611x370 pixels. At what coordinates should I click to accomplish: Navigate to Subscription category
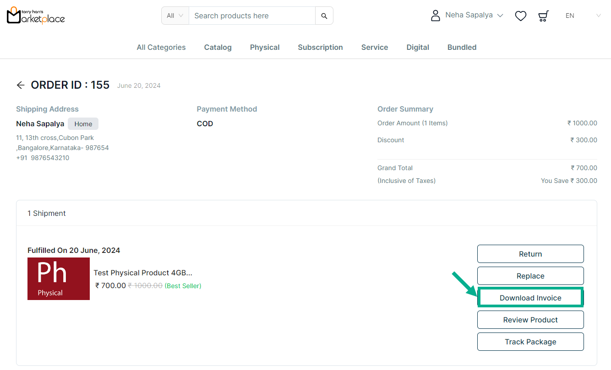(x=320, y=48)
